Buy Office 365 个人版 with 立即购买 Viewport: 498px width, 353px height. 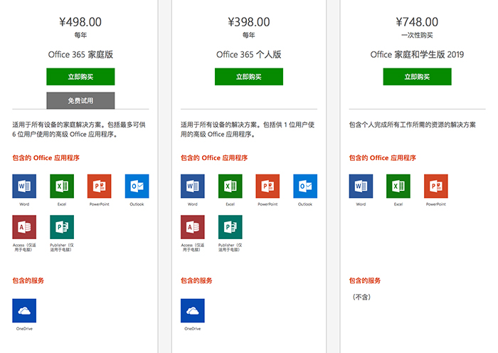[249, 77]
